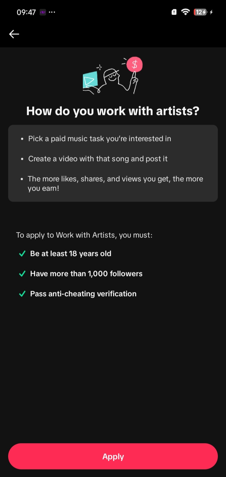Tap the three-dot notification overflow icon
The width and height of the screenshot is (226, 477).
click(52, 13)
